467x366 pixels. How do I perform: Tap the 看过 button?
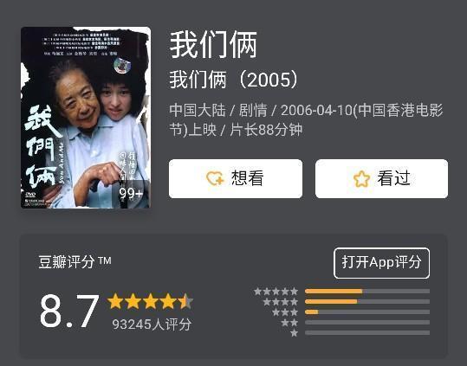381,178
